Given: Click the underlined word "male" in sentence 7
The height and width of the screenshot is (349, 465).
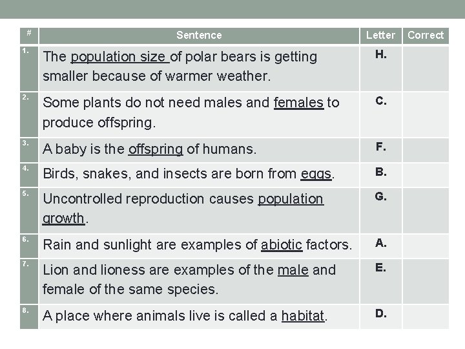Looking at the screenshot, I should point(293,270).
